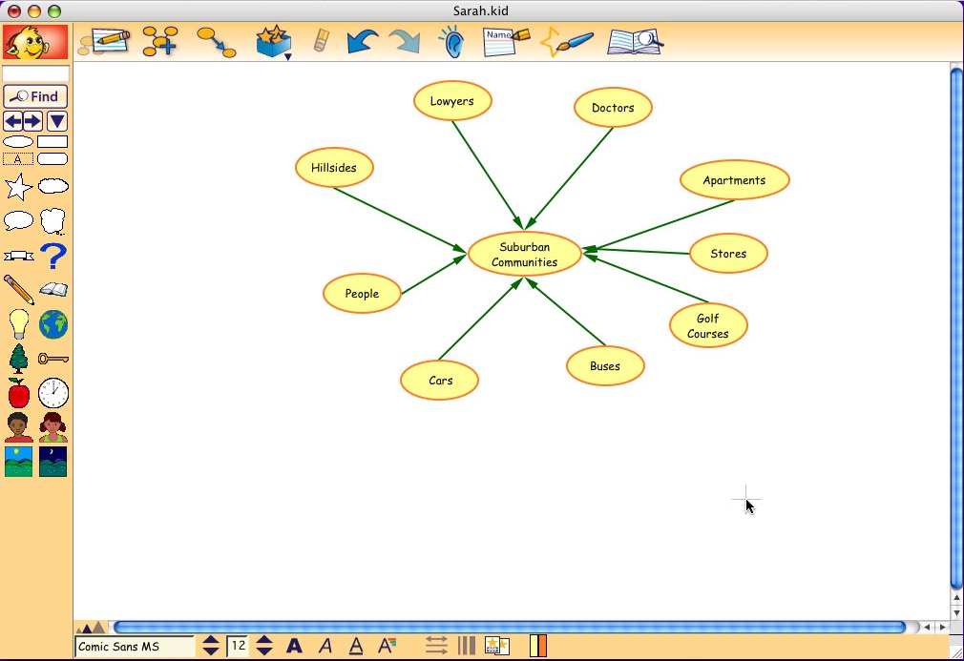This screenshot has height=661, width=964.
Task: Select the night landscape symbol
Action: [52, 462]
